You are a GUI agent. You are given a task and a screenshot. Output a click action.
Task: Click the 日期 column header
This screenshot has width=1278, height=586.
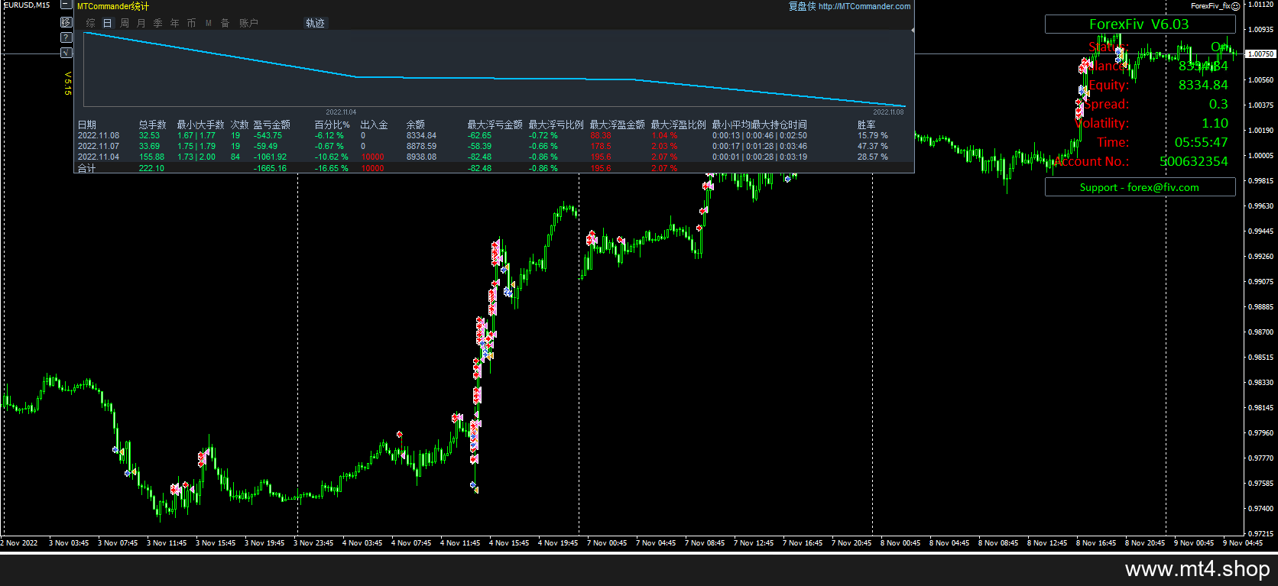(x=87, y=125)
